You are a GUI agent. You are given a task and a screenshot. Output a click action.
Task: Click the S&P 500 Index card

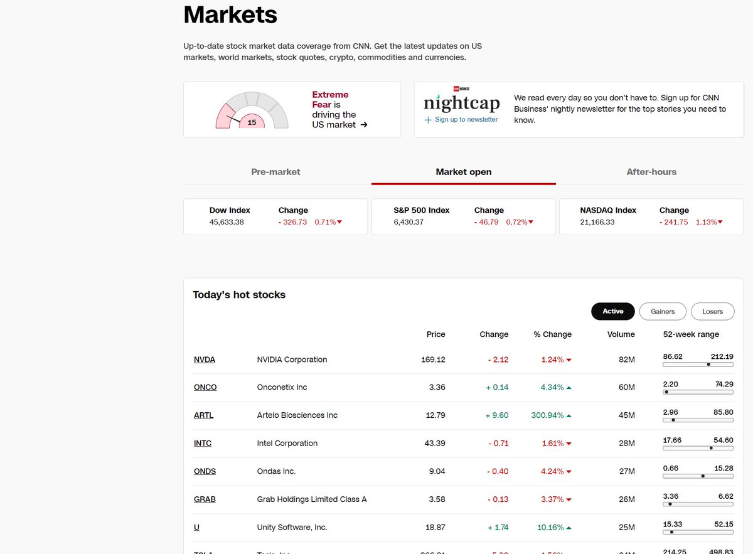pos(464,216)
